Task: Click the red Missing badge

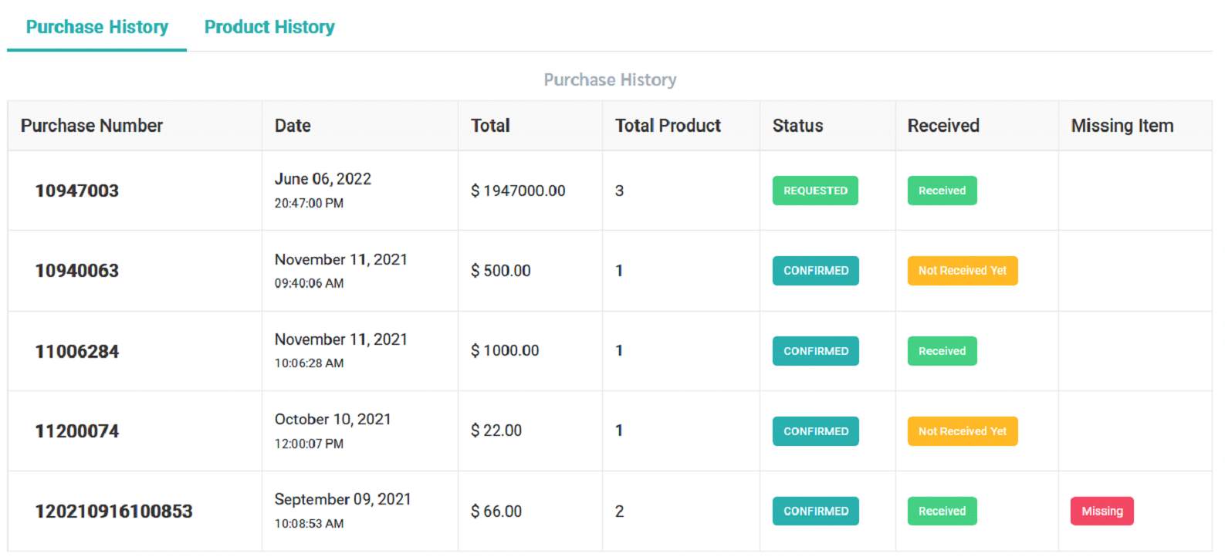Action: (1101, 511)
